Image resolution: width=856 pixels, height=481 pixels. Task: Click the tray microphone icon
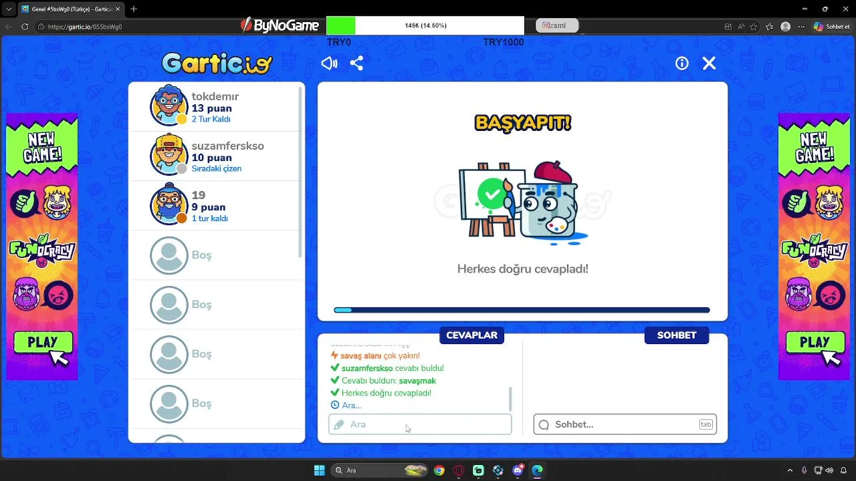[805, 470]
